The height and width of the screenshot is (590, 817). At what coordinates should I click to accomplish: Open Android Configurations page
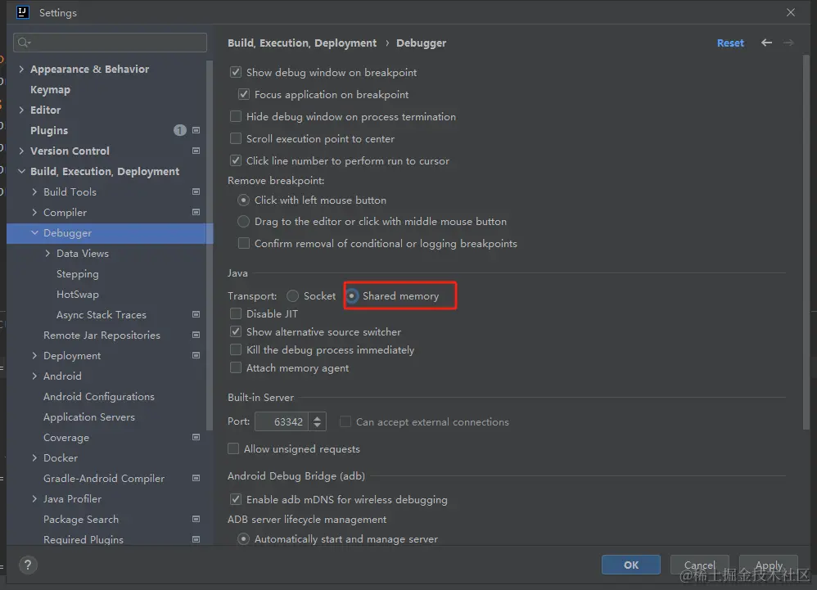coord(99,396)
